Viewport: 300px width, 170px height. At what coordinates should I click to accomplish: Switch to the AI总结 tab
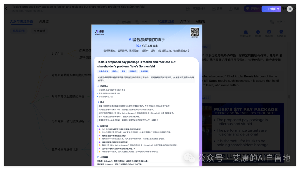44,21
